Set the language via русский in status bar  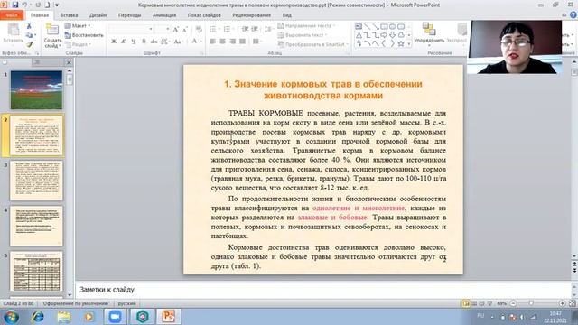126,303
